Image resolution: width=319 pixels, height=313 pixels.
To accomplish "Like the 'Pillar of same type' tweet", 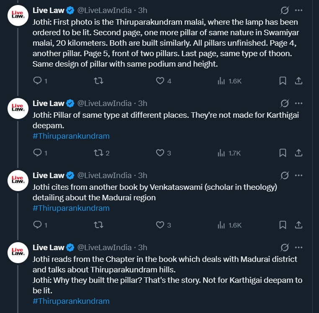I will 159,153.
